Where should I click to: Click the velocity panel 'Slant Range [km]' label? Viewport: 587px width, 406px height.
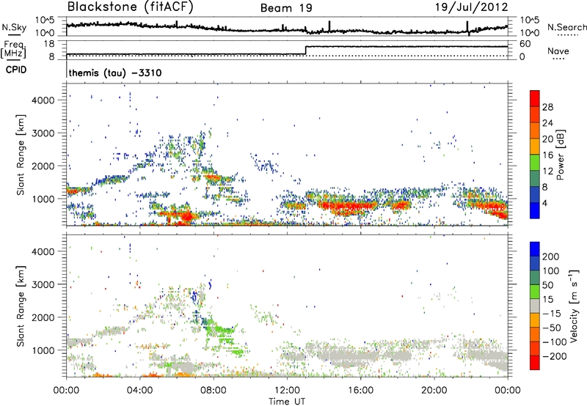pos(21,306)
